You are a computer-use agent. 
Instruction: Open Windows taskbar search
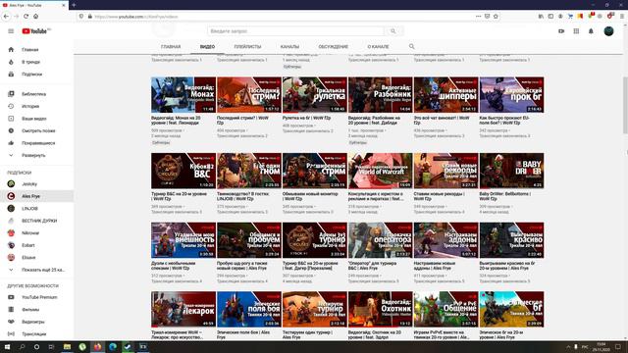[22, 346]
